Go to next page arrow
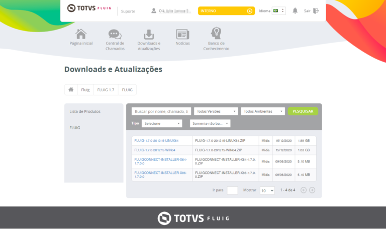Viewport: 386px width, 230px height. pyautogui.click(x=312, y=190)
